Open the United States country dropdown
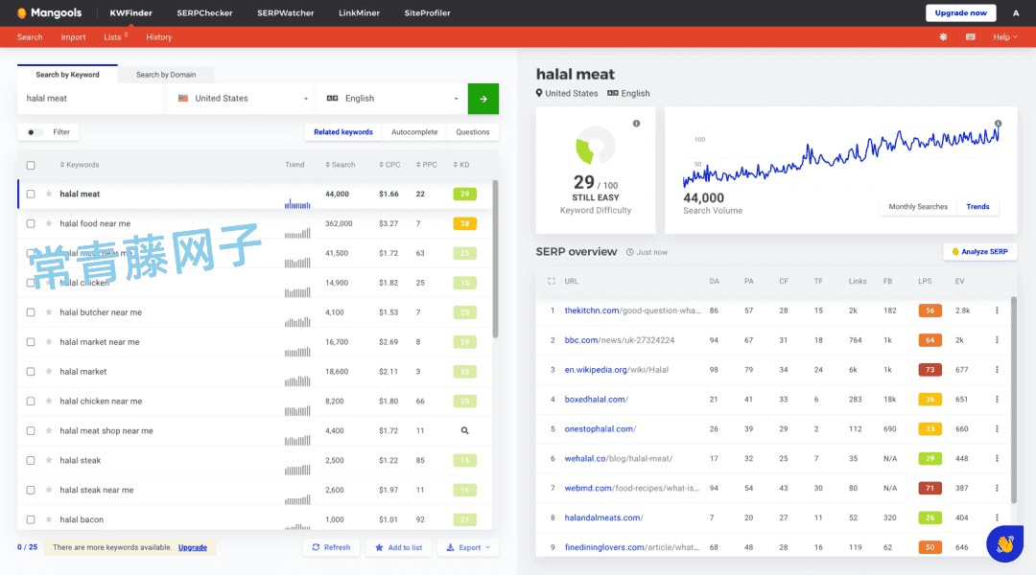The height and width of the screenshot is (575, 1036). [243, 99]
